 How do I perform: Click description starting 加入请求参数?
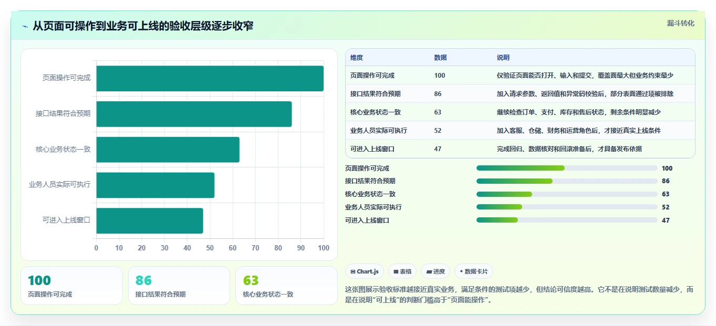pyautogui.click(x=585, y=94)
